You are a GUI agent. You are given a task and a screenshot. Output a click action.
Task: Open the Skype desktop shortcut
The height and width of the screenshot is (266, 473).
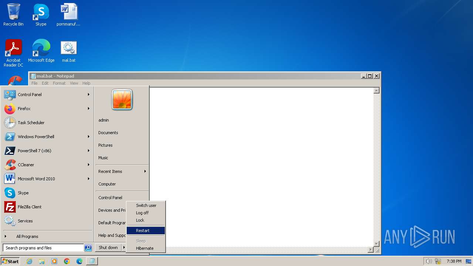(x=41, y=15)
